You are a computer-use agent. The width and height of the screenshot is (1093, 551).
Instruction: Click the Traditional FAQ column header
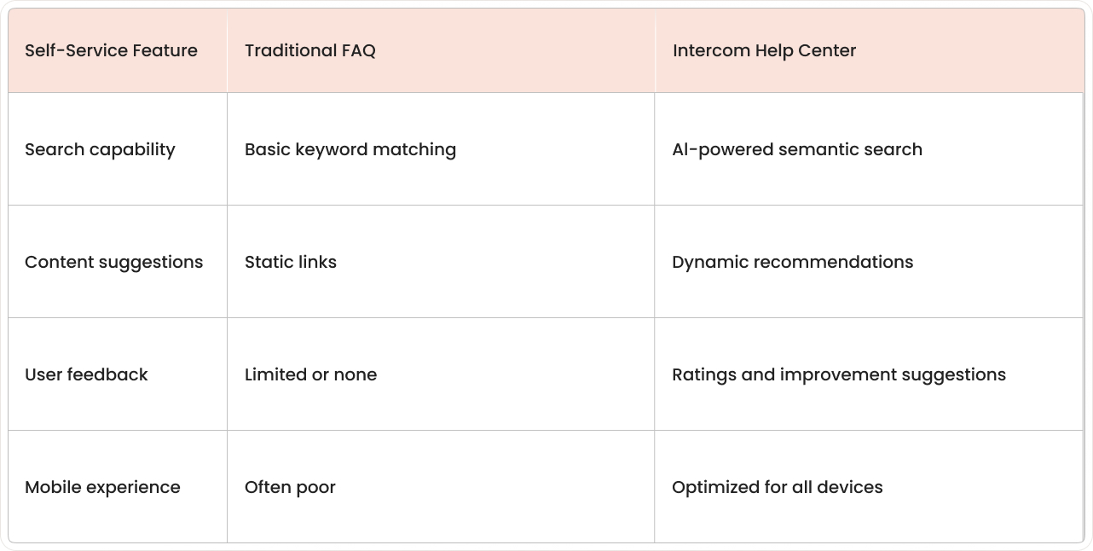tap(441, 50)
